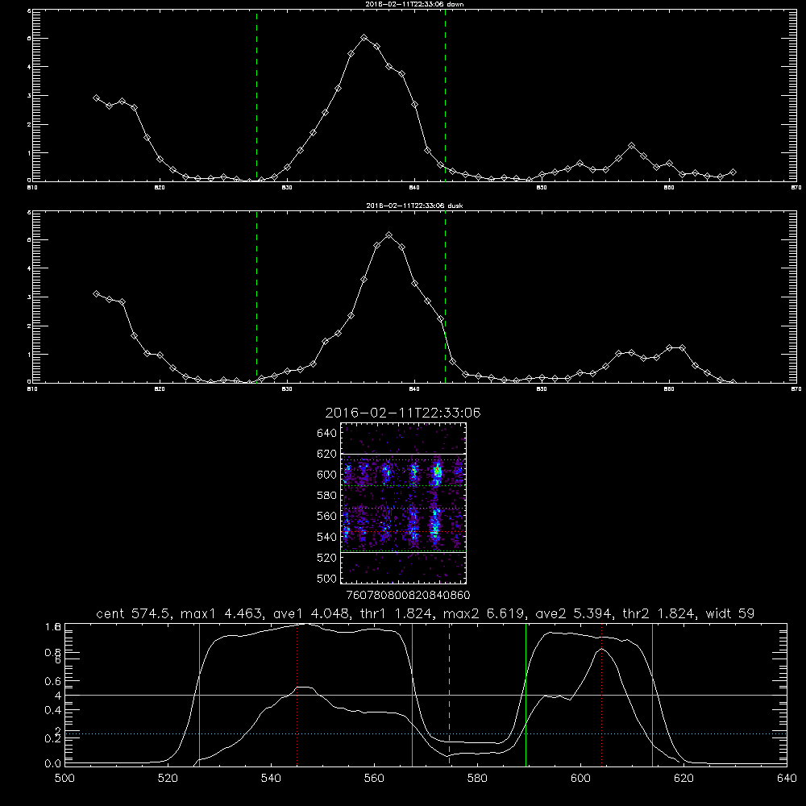Click y-axis label 600 beside spectral image
Image resolution: width=806 pixels, height=806 pixels.
(327, 475)
